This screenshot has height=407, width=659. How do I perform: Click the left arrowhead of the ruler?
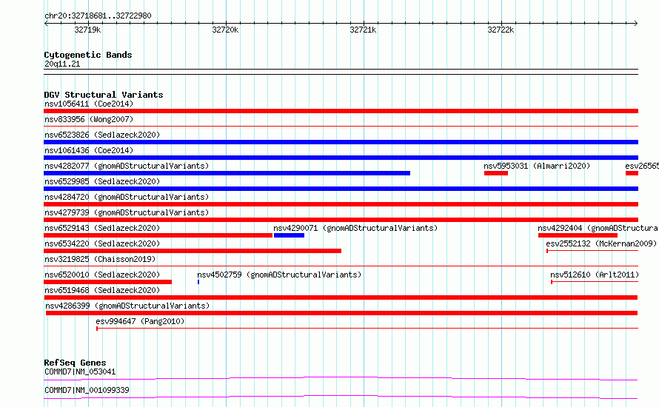tap(46, 23)
